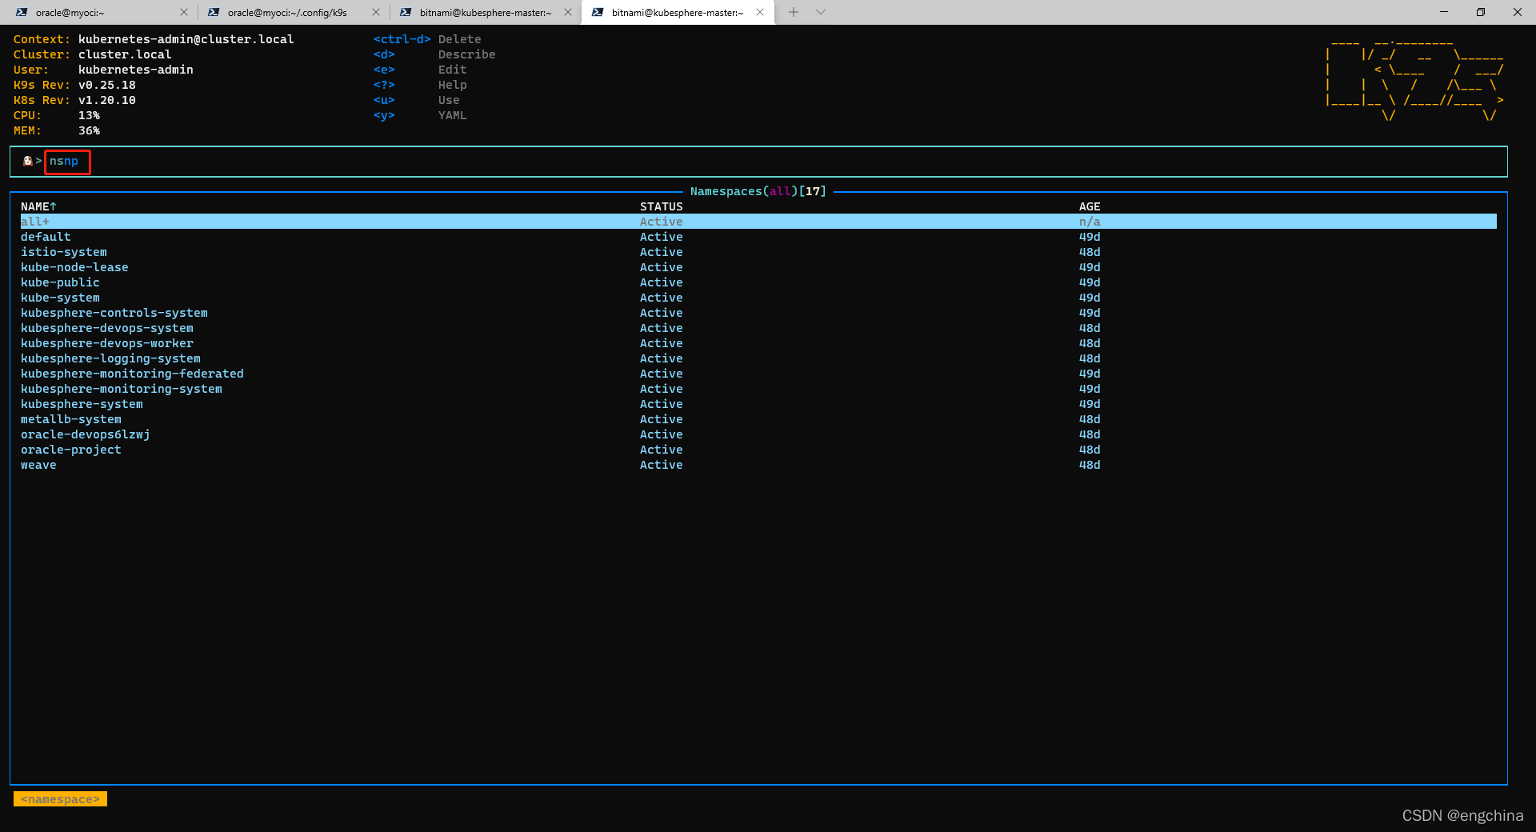Click the 48d age of istio-system

(x=1090, y=252)
